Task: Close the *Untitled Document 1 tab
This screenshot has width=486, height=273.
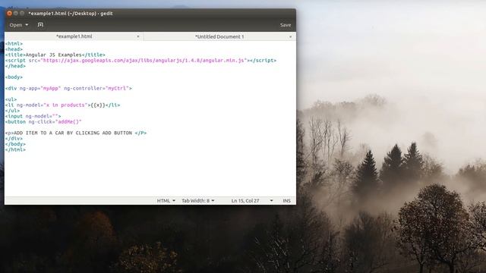Action: 290,36
